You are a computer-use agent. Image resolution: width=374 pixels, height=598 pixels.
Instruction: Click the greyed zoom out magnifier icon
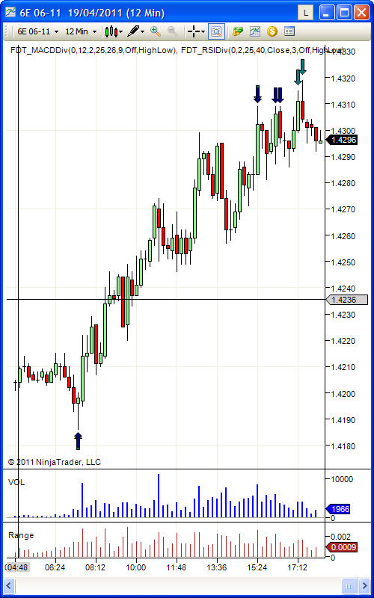(x=173, y=31)
